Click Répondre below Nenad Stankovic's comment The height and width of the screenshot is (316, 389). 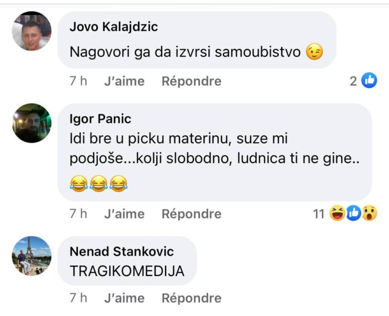pyautogui.click(x=191, y=298)
